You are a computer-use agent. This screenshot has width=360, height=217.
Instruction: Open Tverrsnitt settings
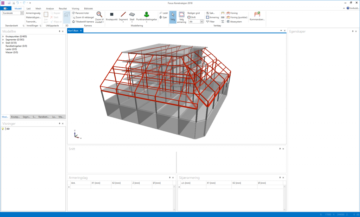click(x=31, y=21)
